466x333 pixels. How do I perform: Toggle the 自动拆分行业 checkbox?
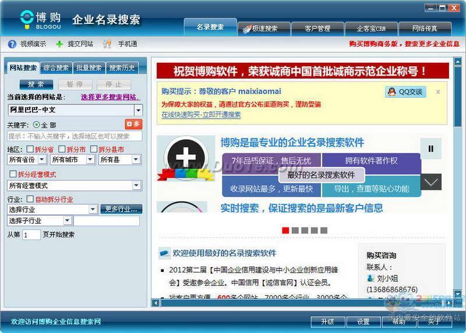tap(30, 199)
